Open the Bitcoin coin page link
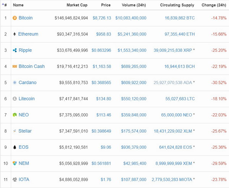Image resolution: width=229 pixels, height=188 pixels. pos(26,18)
